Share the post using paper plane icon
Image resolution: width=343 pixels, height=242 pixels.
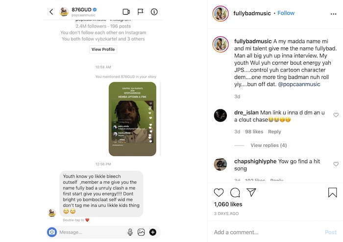point(251,192)
